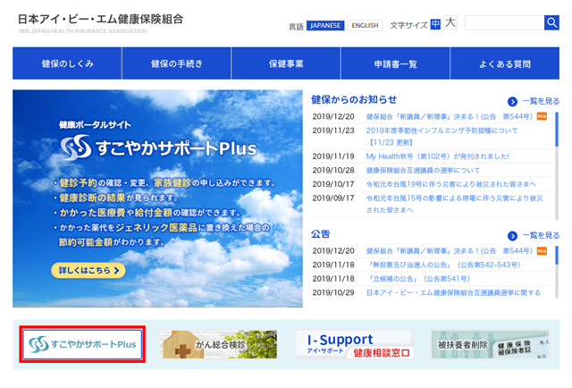Image resolution: width=572 pixels, height=388 pixels.
Task: Click the date 2019/11/23 in お知らせ
Action: click(333, 131)
